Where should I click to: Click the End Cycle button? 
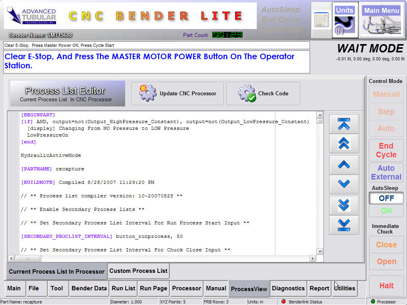(386, 151)
